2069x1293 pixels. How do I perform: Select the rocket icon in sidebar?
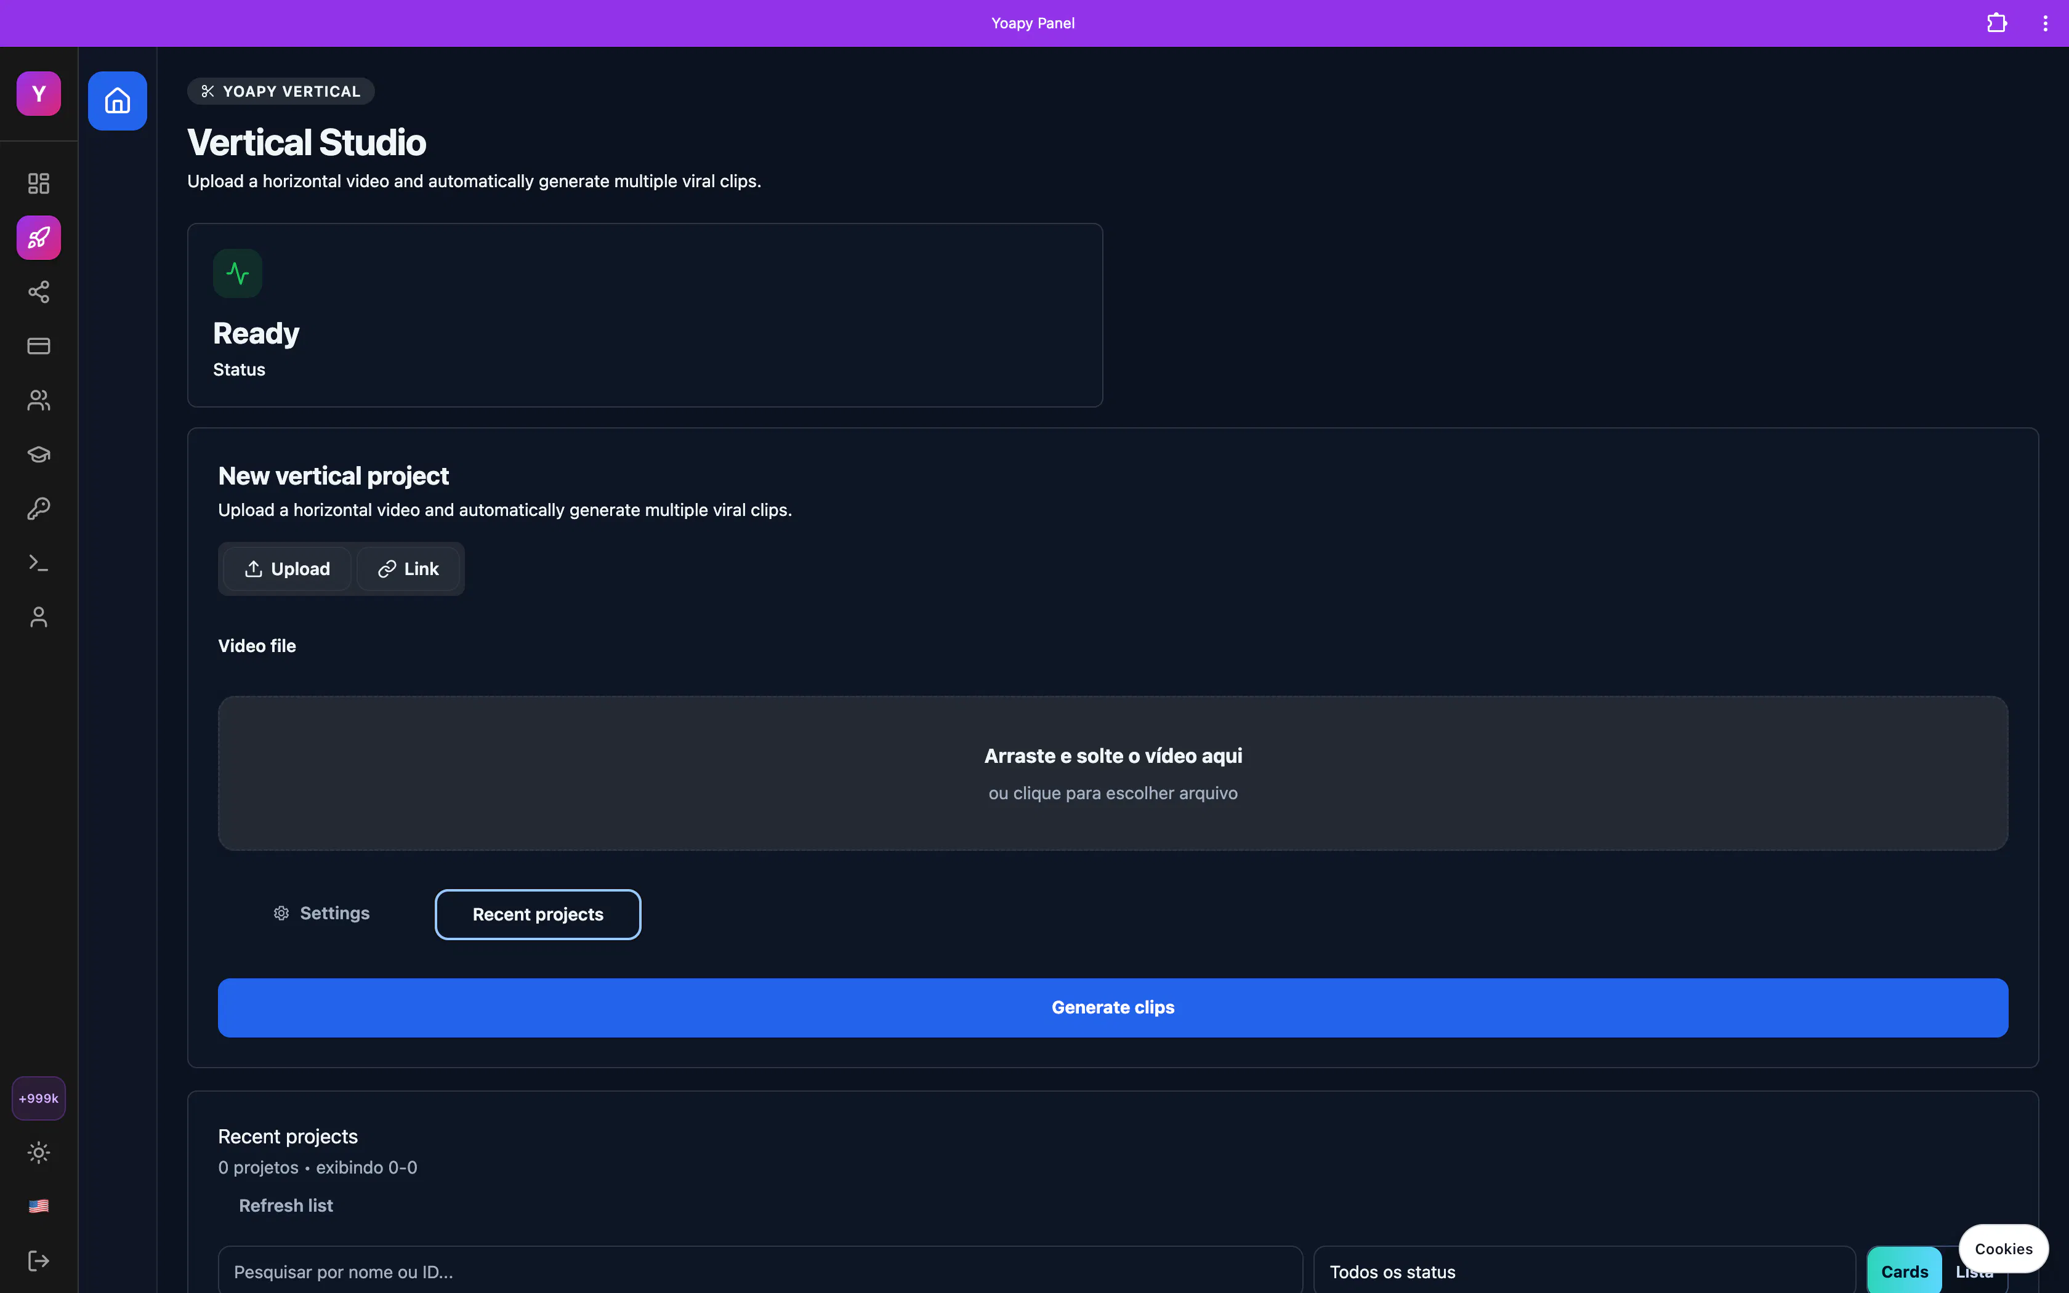[x=38, y=238]
